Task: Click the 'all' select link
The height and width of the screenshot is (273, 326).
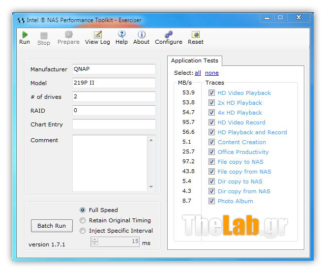Action: 198,73
